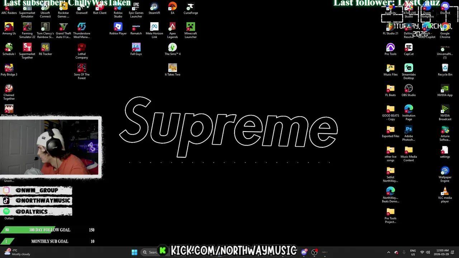Open the Ubisoft Connect shortcut

(x=45, y=10)
